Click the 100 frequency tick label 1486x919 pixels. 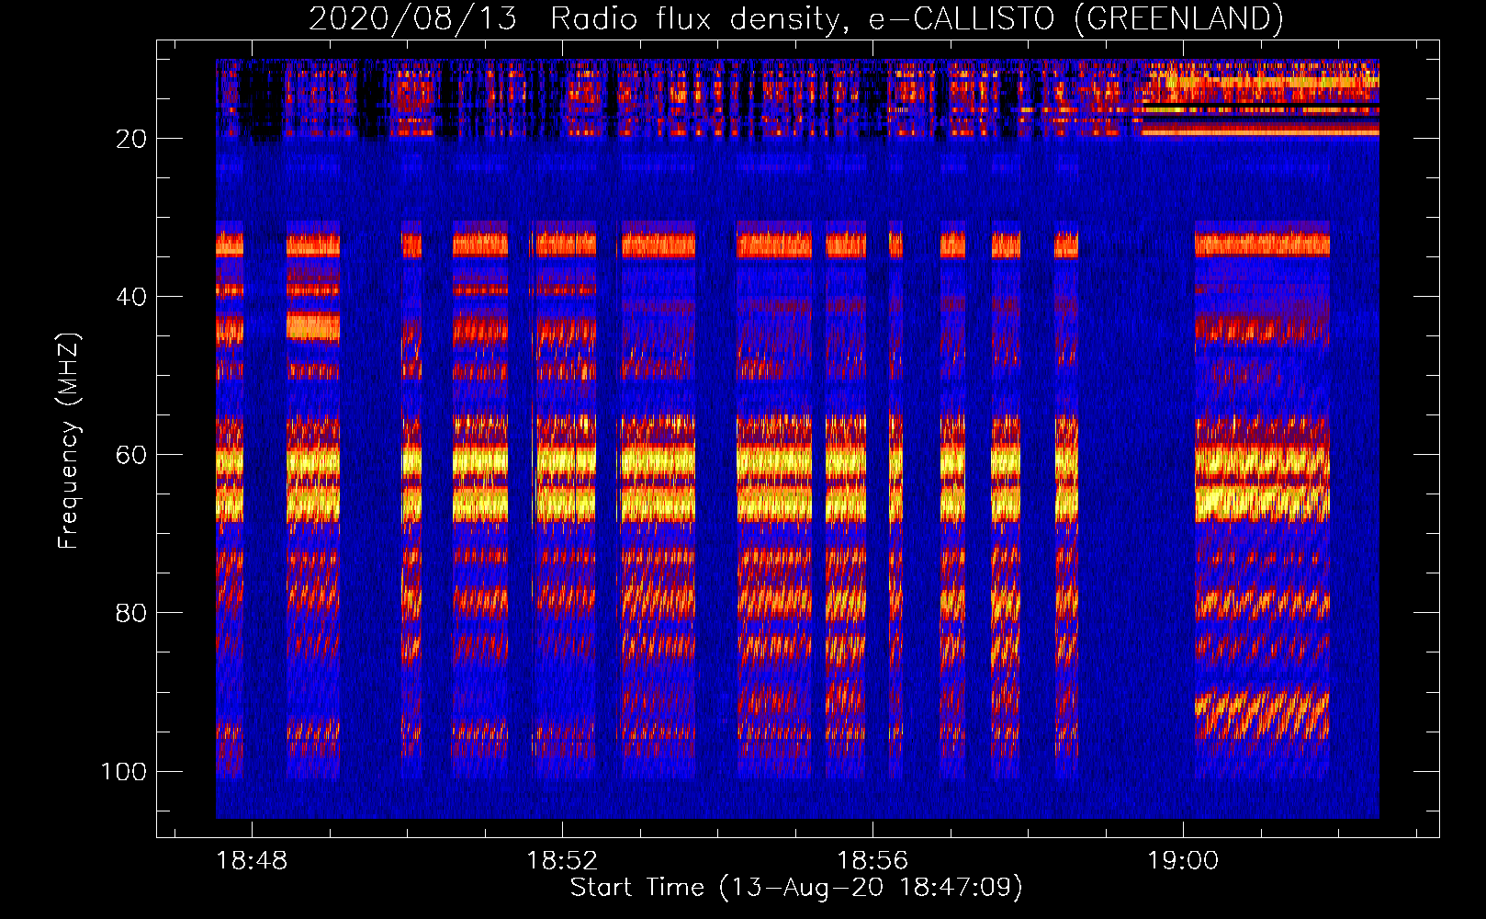(x=124, y=771)
